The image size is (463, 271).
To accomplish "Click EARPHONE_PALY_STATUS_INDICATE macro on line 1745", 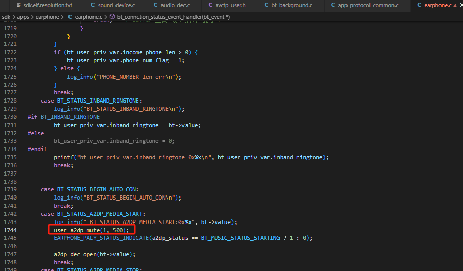I will tap(101, 238).
